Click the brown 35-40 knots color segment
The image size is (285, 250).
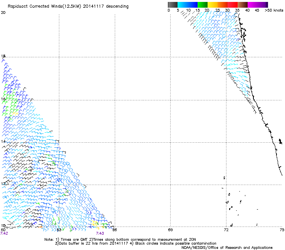243,5
